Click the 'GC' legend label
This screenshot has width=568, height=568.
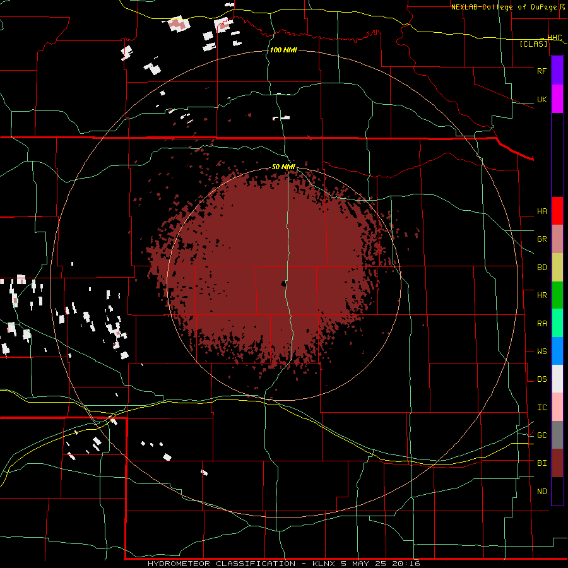point(541,435)
